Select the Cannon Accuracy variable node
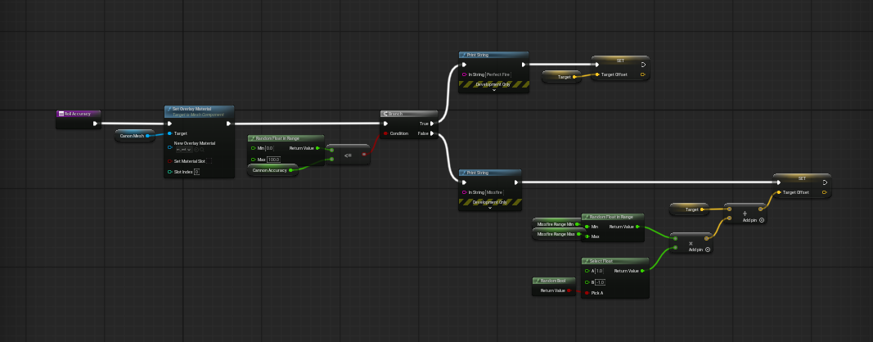This screenshot has height=342, width=873. pyautogui.click(x=272, y=170)
